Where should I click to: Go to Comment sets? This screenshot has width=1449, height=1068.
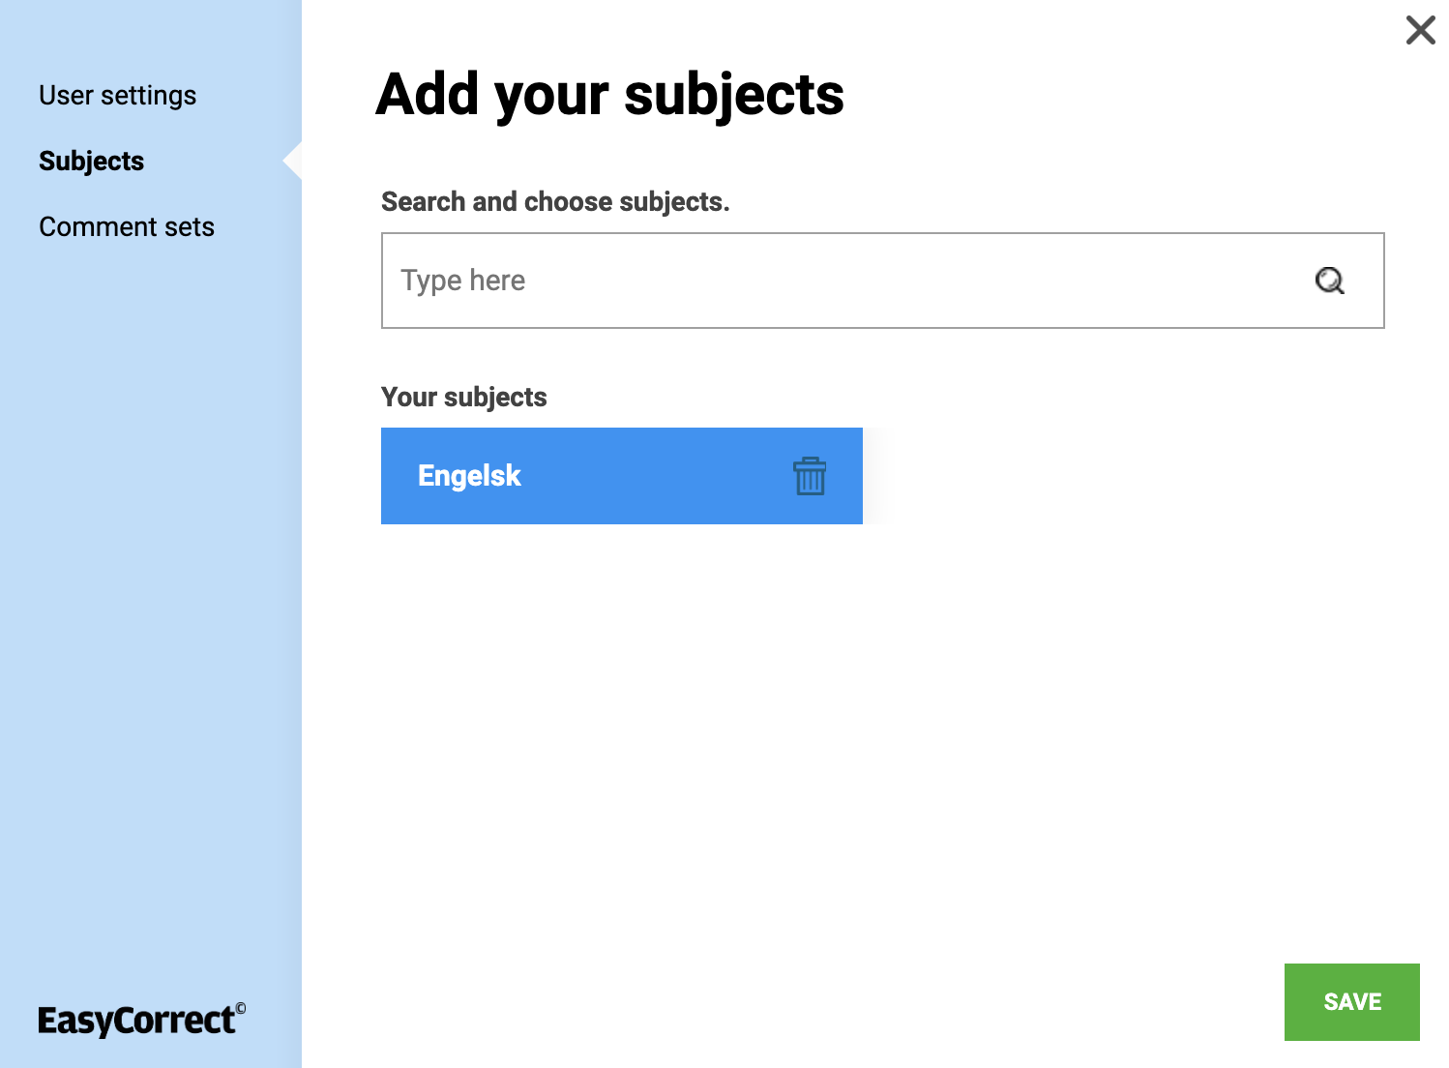click(x=127, y=227)
